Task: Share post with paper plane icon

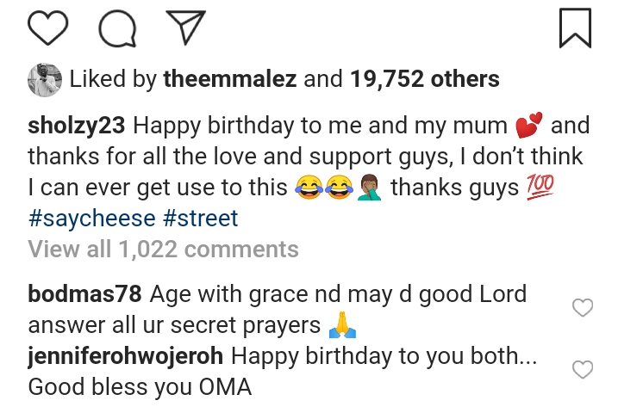Action: point(183,28)
